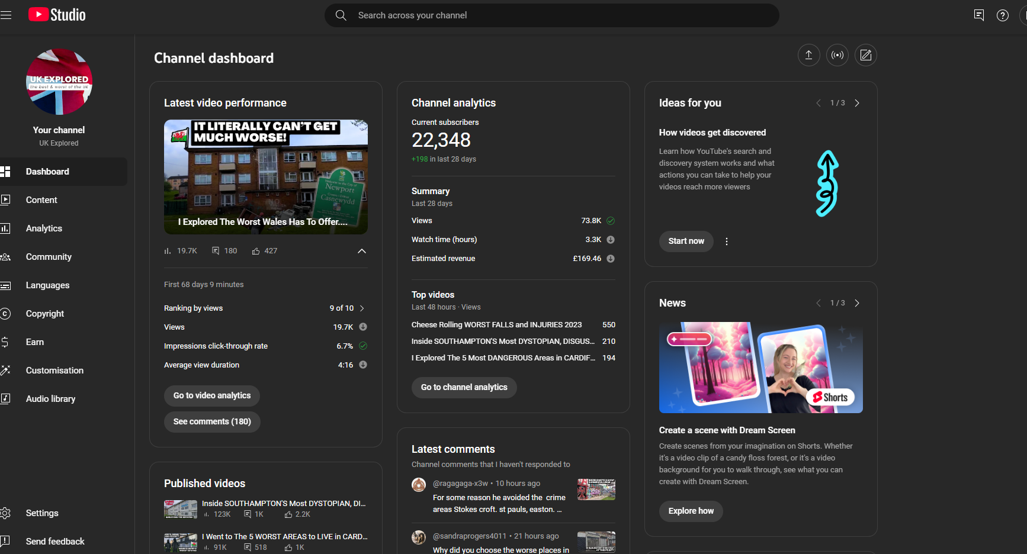Click the YouTube Studio logo

tap(57, 15)
